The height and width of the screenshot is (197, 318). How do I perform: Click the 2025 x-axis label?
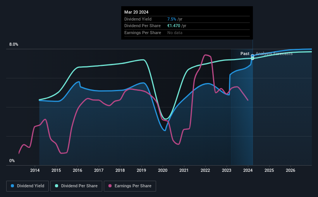click(x=269, y=170)
